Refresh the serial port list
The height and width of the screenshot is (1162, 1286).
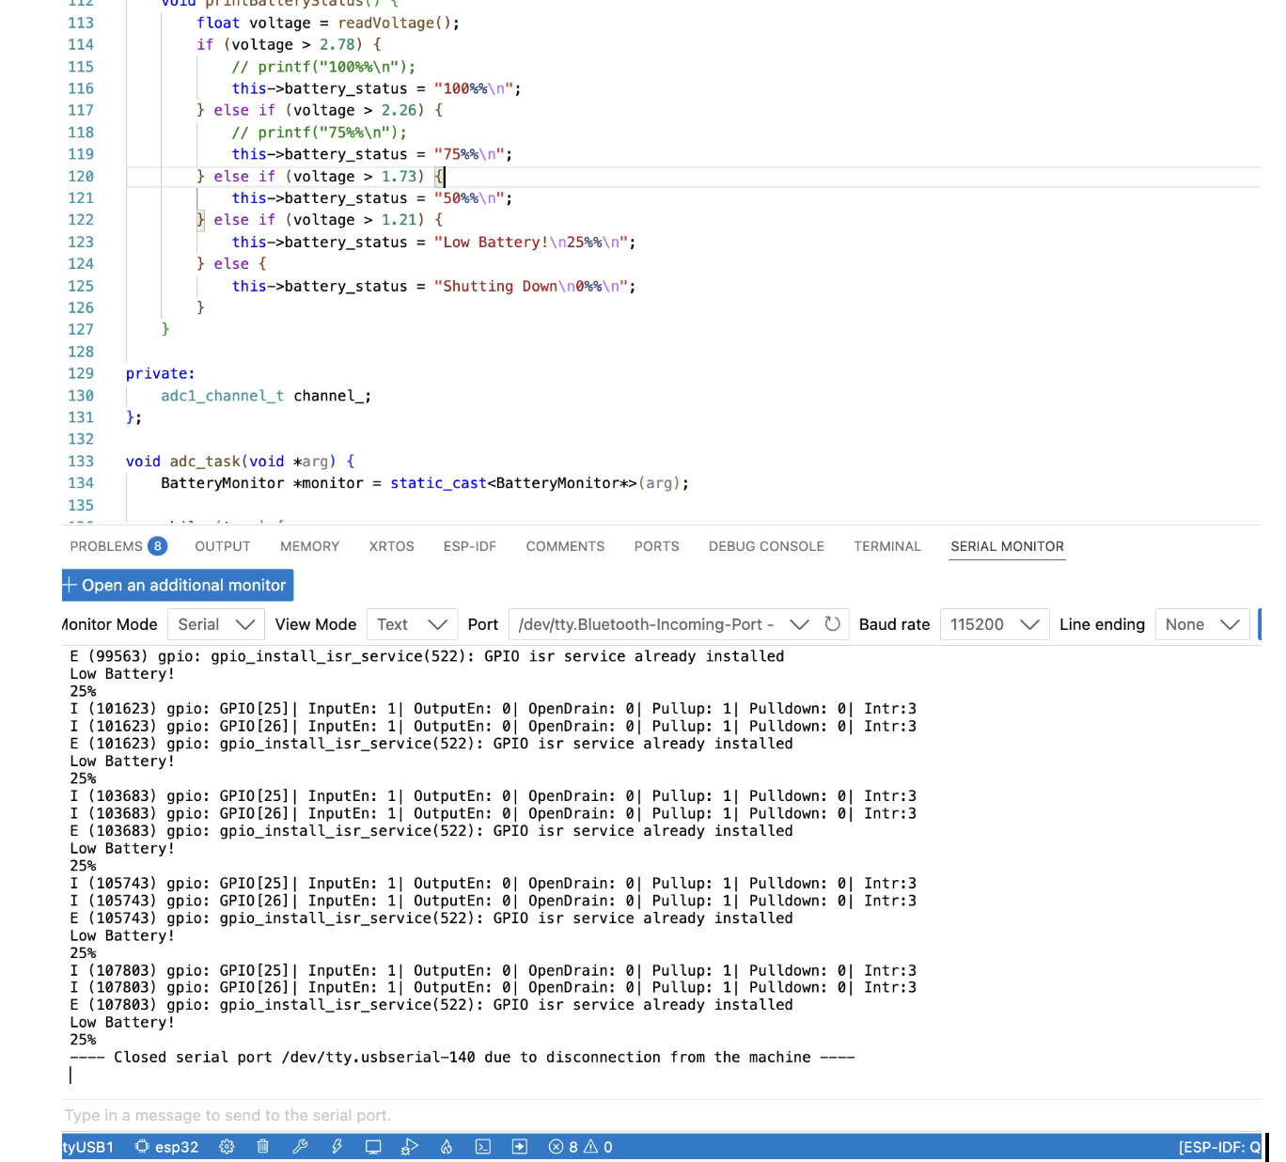[x=832, y=624]
